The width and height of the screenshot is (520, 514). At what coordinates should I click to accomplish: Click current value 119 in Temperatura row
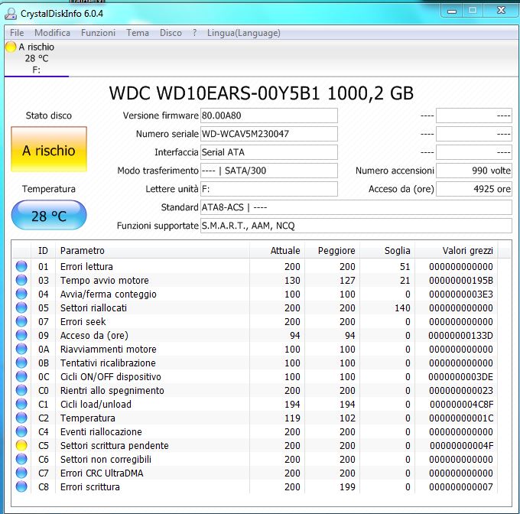292,418
